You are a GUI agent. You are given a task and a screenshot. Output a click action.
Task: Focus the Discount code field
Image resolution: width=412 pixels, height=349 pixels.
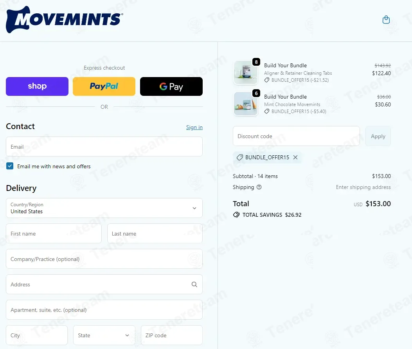296,136
